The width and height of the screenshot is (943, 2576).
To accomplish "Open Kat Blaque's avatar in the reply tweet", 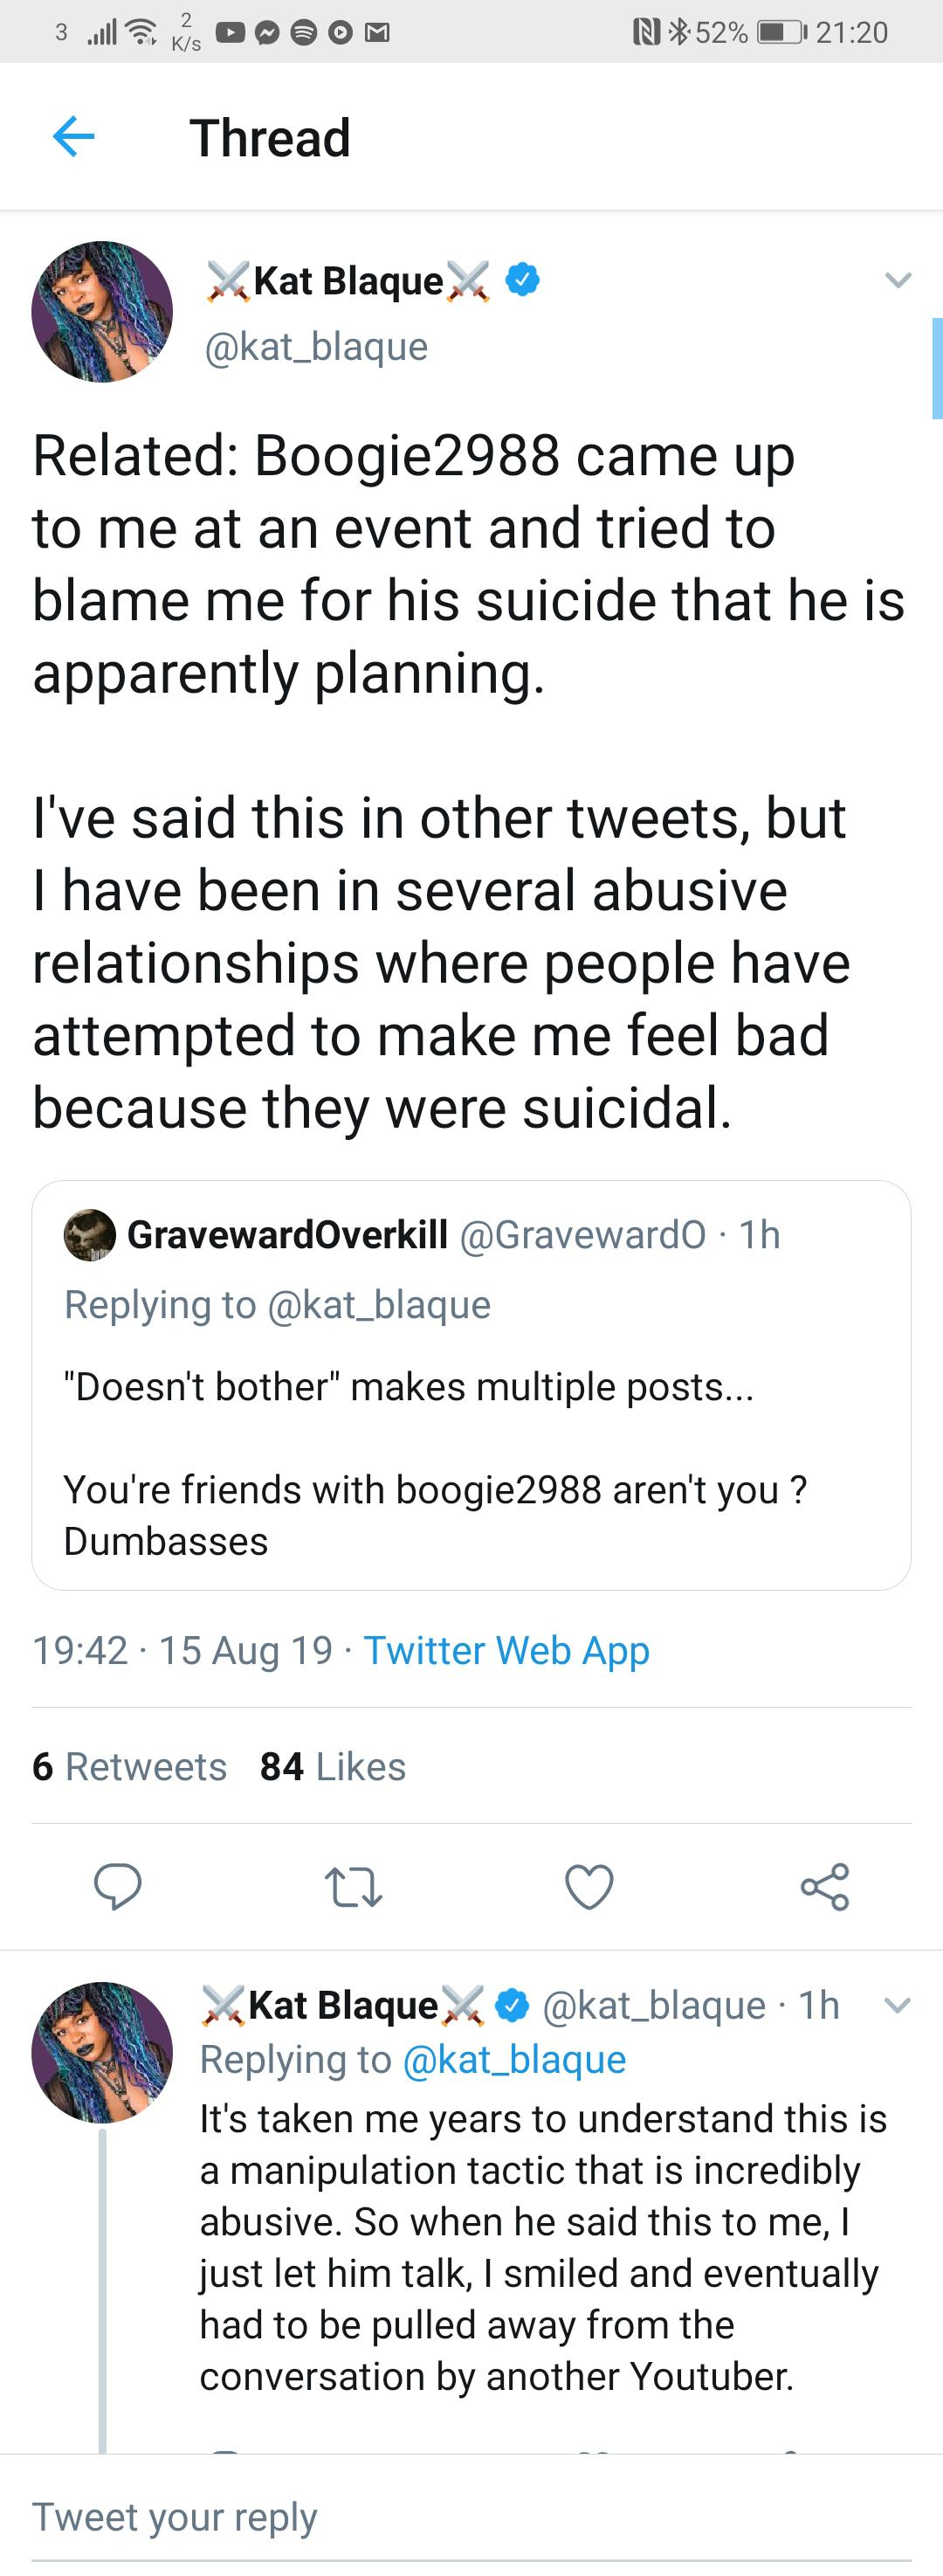I will (102, 2052).
